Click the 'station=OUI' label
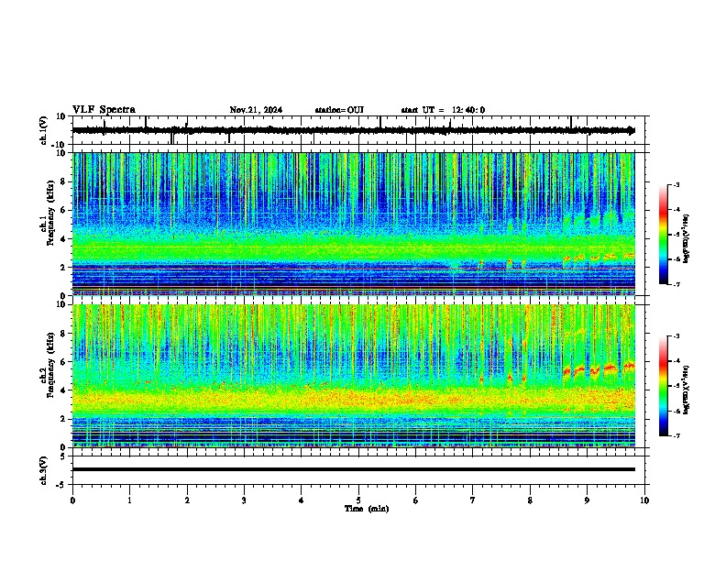 click(x=339, y=110)
